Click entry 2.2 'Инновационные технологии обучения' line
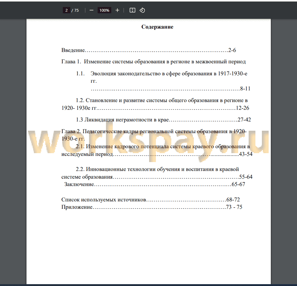The width and height of the screenshot is (297, 286). pos(157,169)
